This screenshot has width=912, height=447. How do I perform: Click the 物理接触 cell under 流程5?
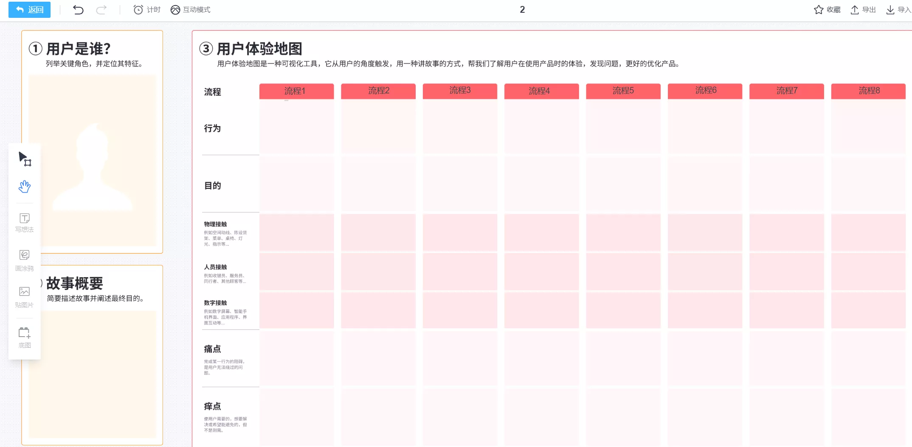point(623,232)
